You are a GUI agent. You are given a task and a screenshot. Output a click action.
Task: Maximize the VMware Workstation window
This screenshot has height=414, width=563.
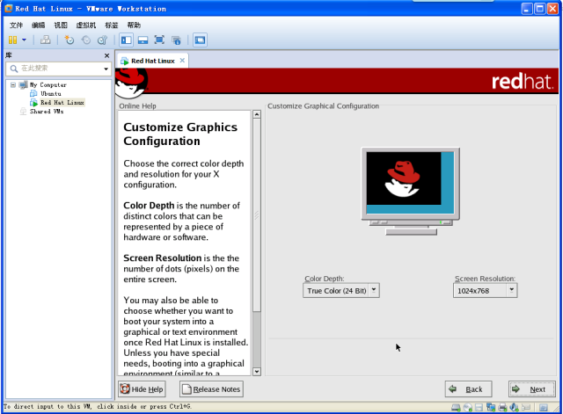pyautogui.click(x=539, y=9)
